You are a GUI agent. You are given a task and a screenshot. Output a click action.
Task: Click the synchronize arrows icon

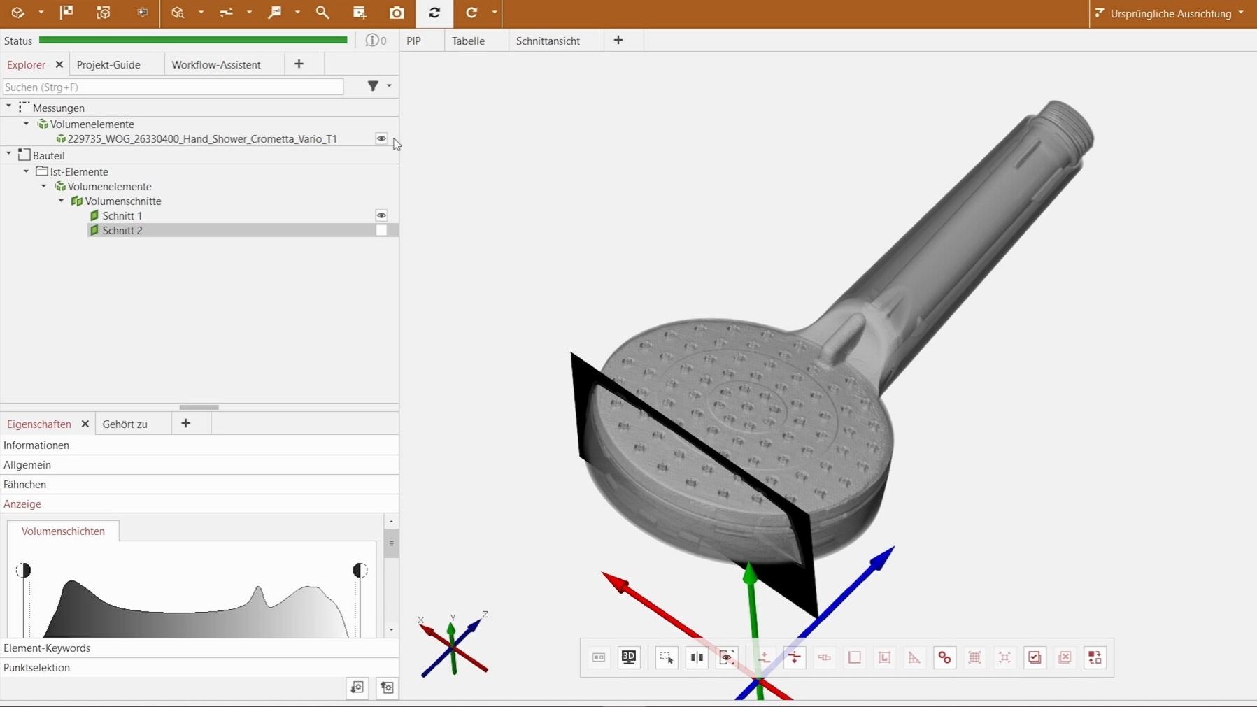434,13
